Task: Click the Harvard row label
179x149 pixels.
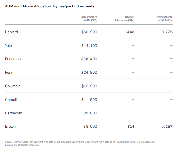Action: 11,32
